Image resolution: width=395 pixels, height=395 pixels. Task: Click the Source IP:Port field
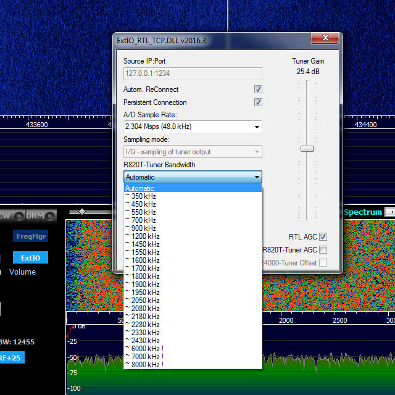(193, 73)
